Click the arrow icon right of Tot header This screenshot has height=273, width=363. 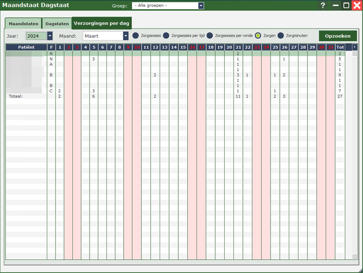(x=355, y=47)
